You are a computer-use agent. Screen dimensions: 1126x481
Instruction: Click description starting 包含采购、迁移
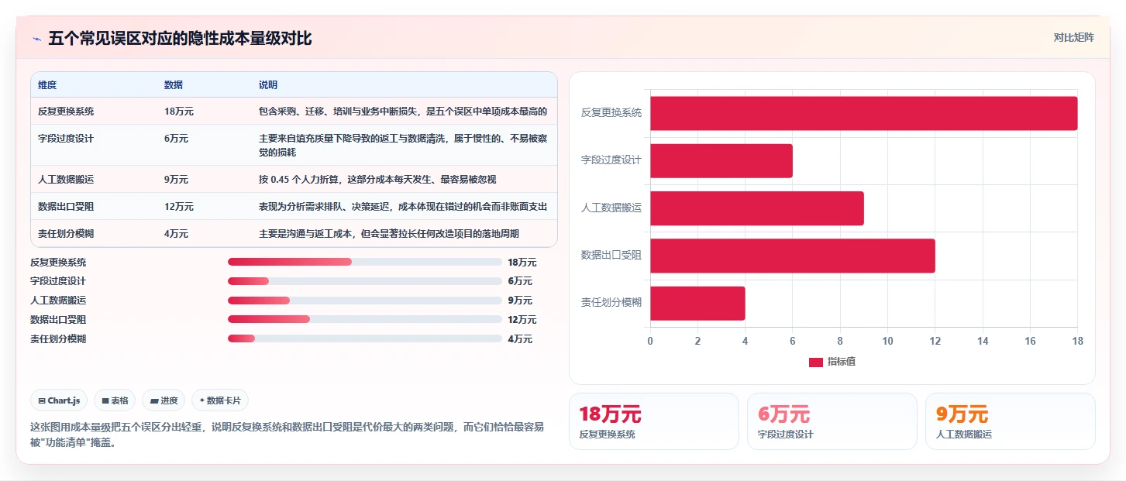[x=403, y=112]
